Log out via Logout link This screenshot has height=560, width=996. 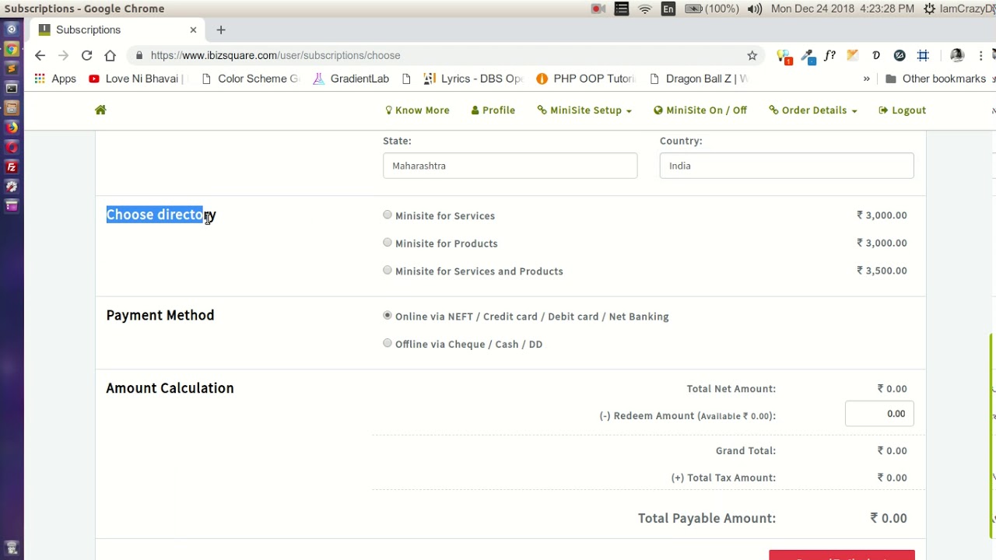pos(902,110)
